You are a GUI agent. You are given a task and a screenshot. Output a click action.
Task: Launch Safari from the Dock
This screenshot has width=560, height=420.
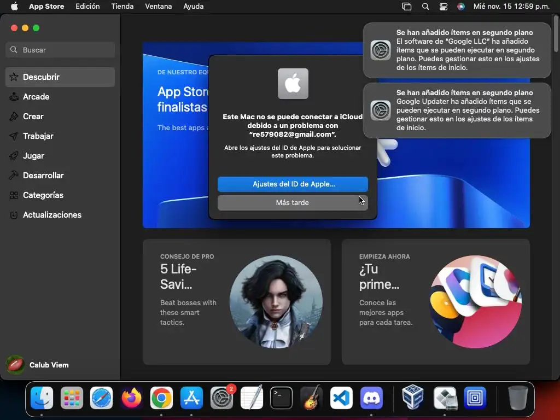(101, 398)
